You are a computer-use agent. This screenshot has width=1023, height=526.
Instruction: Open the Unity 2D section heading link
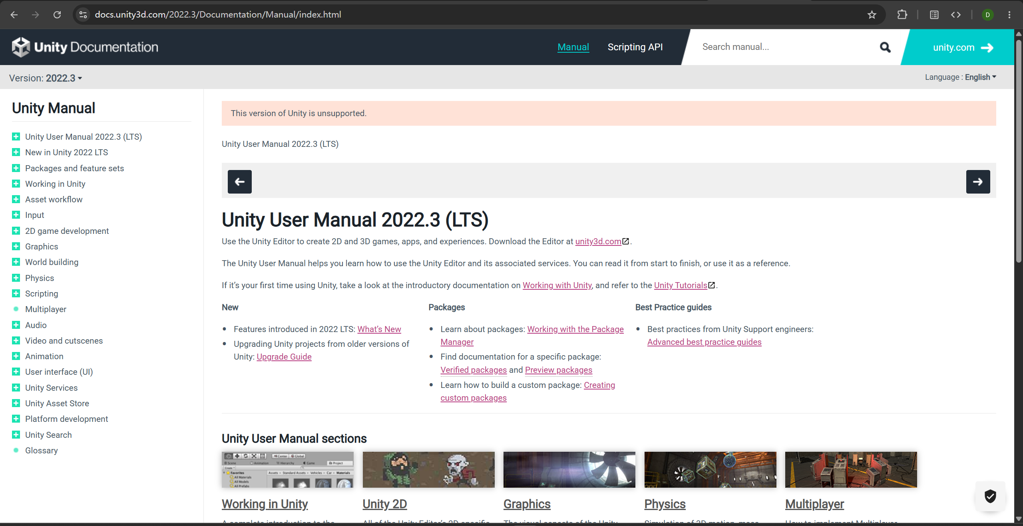tap(384, 504)
